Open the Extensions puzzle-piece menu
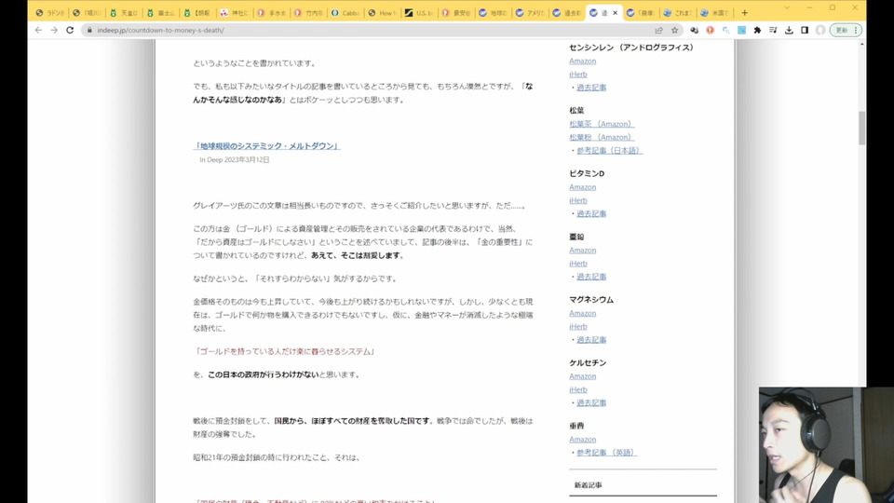This screenshot has width=894, height=503. 757,30
